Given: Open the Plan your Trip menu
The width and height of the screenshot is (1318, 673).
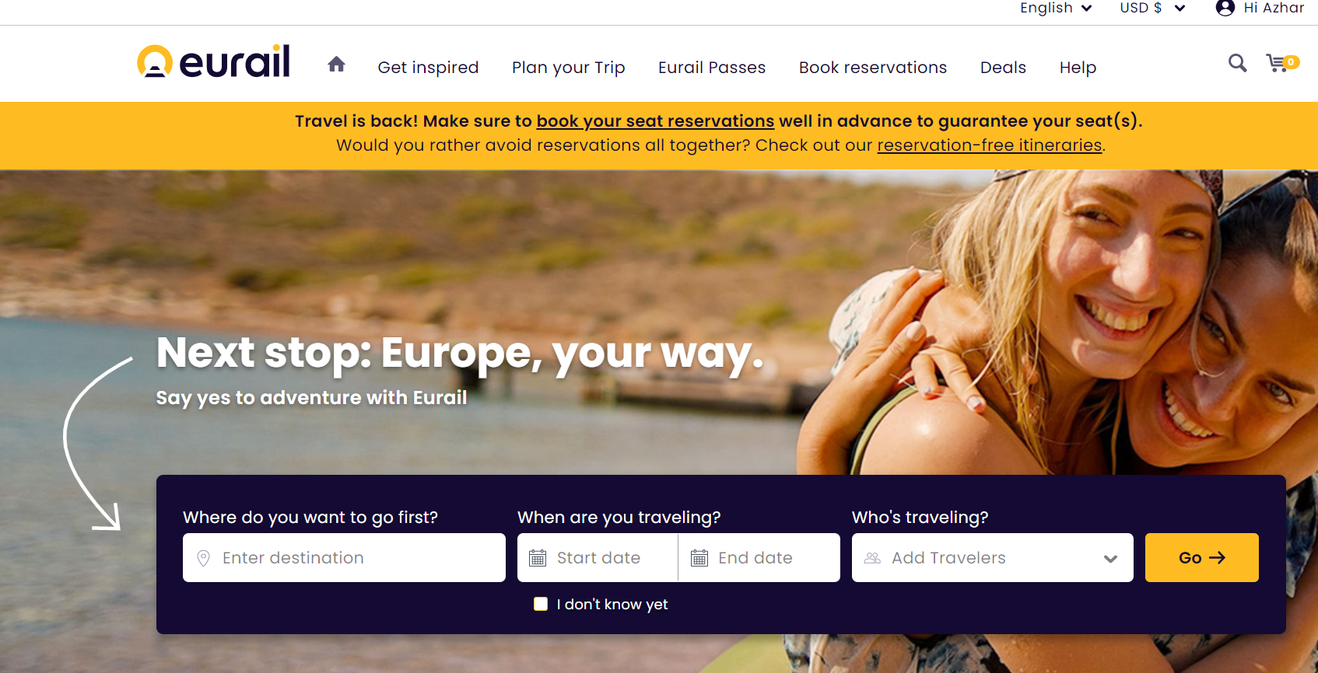Looking at the screenshot, I should click(x=569, y=68).
